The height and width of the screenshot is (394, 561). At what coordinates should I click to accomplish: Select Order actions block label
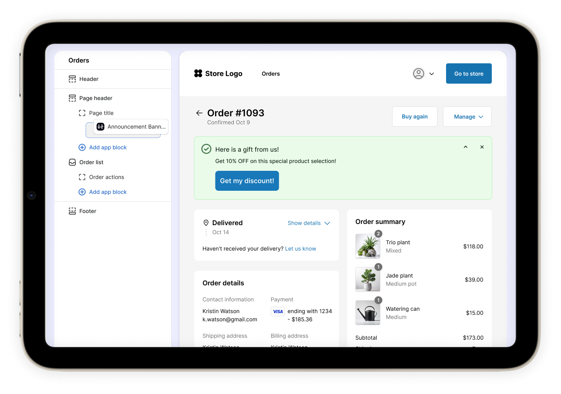(x=107, y=177)
